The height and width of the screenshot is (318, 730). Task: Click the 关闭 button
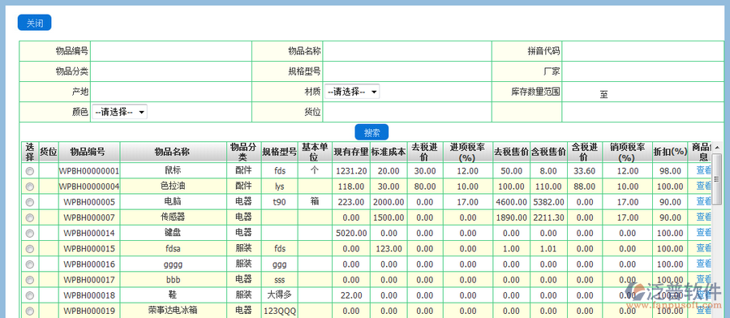click(x=34, y=23)
